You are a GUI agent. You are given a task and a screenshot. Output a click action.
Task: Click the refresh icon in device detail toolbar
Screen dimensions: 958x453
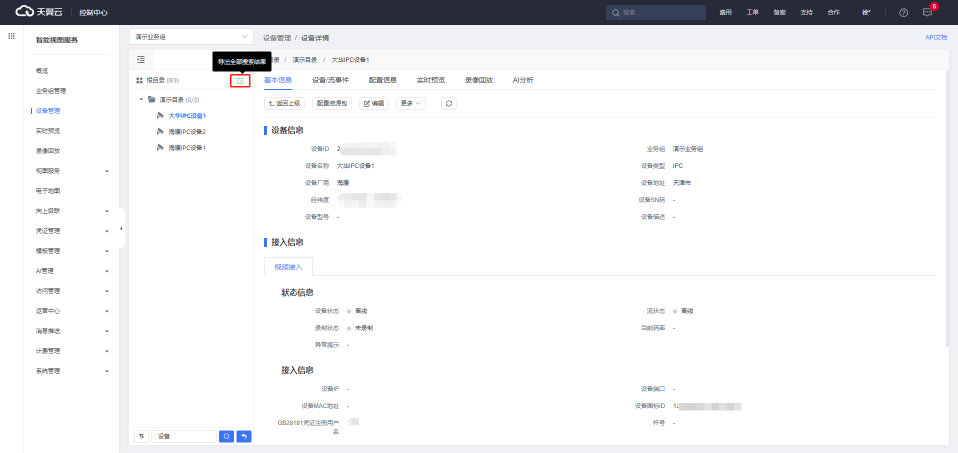(448, 103)
